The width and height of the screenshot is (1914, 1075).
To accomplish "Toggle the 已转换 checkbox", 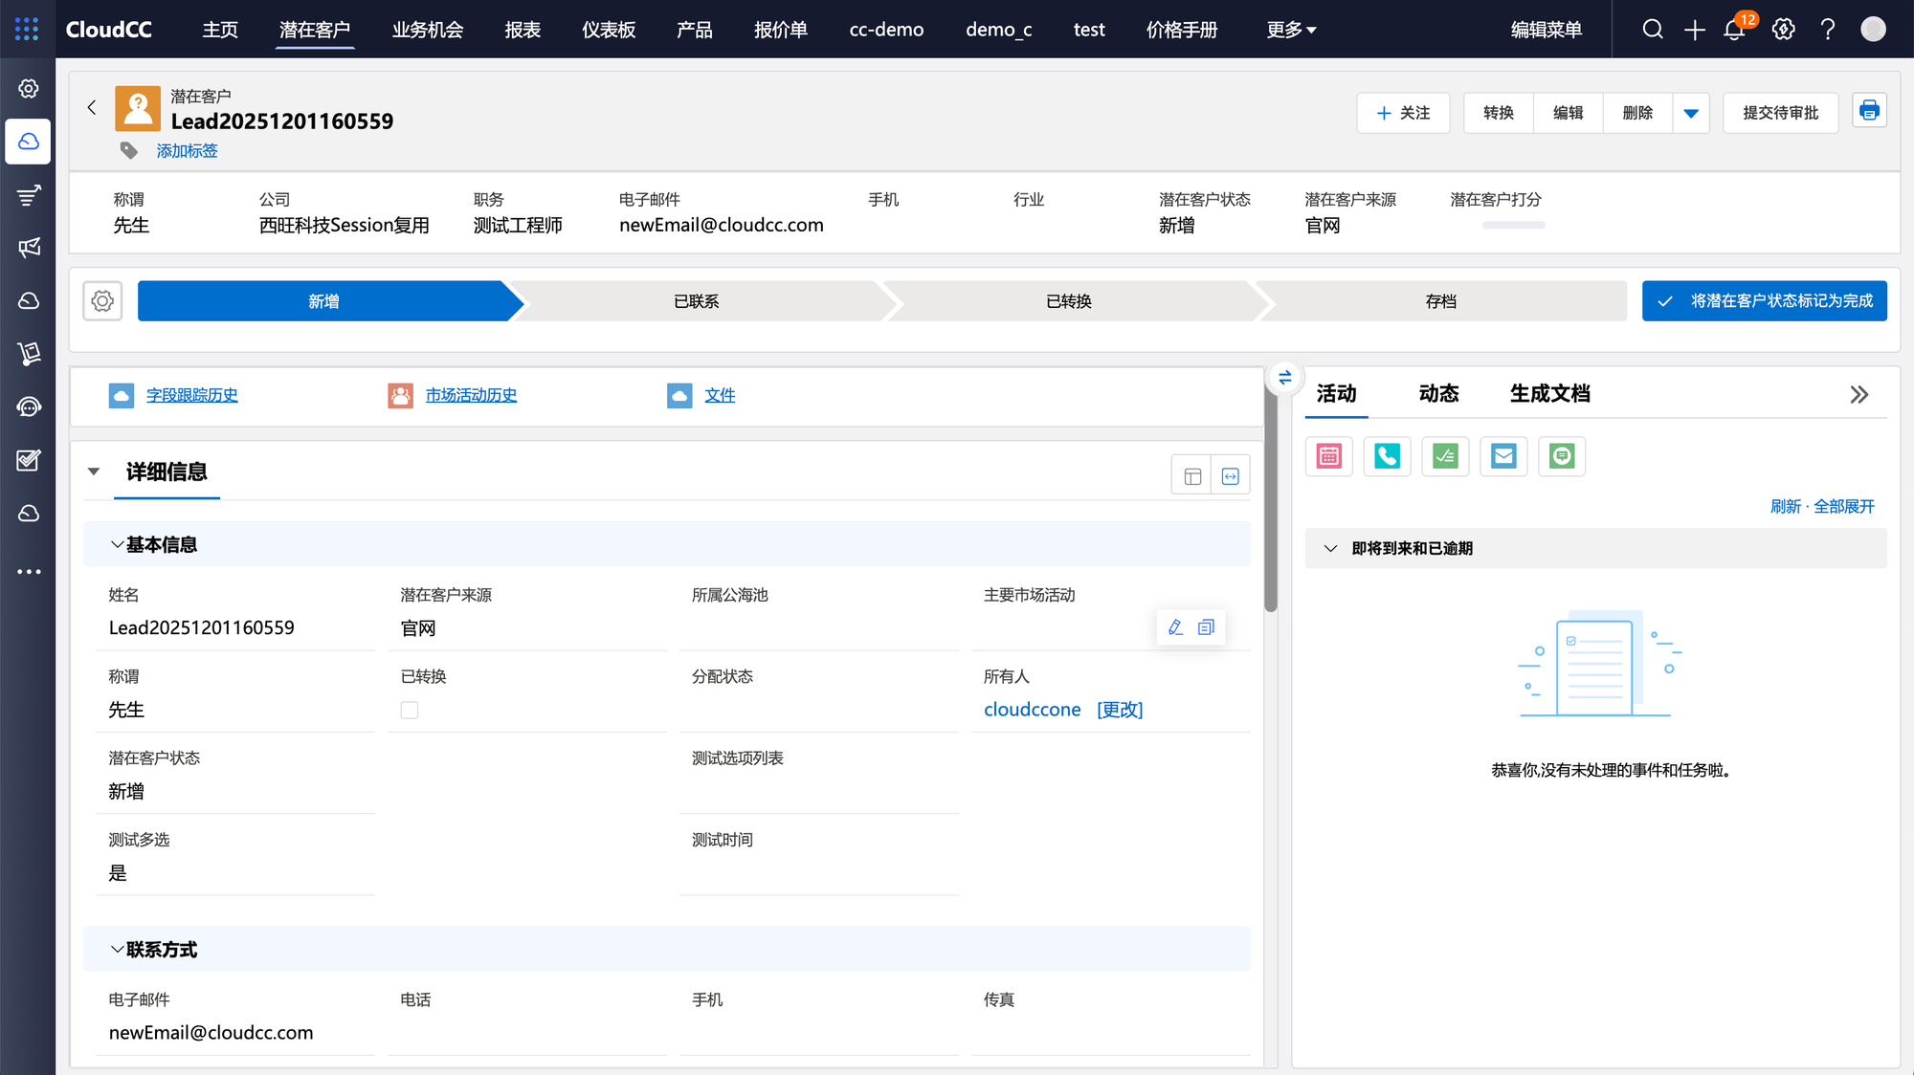I will click(x=410, y=710).
